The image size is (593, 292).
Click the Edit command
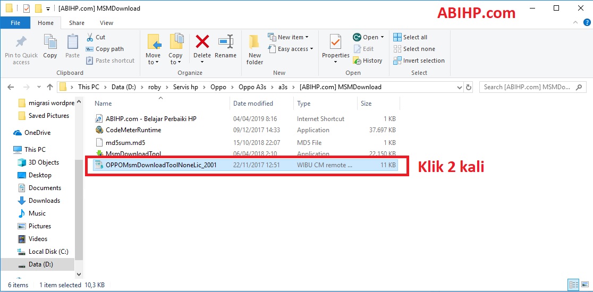coord(363,49)
